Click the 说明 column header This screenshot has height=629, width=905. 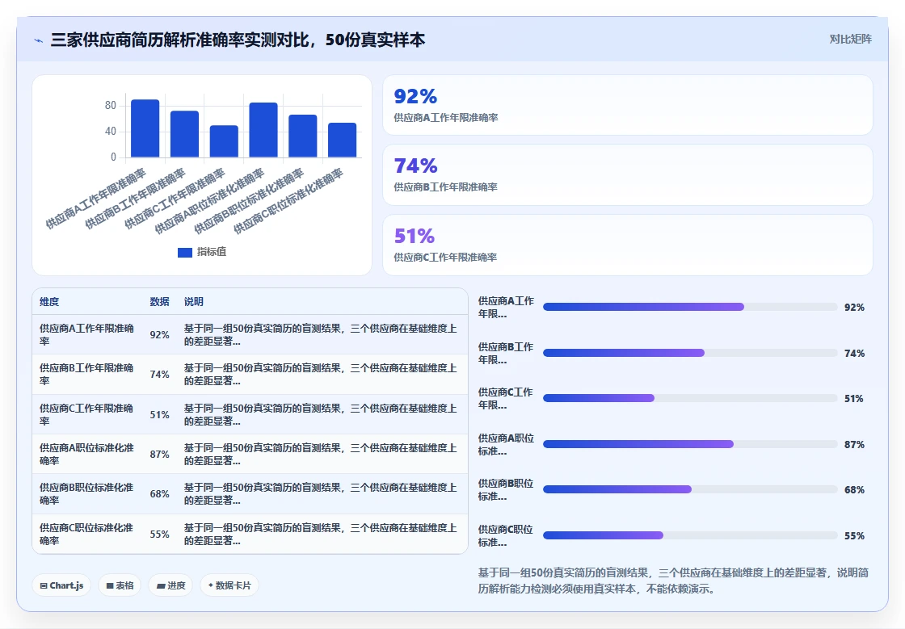[193, 301]
